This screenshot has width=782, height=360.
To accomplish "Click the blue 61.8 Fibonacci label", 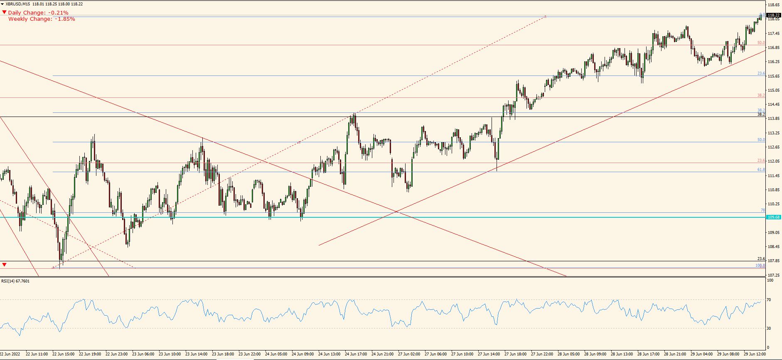I will [x=761, y=170].
